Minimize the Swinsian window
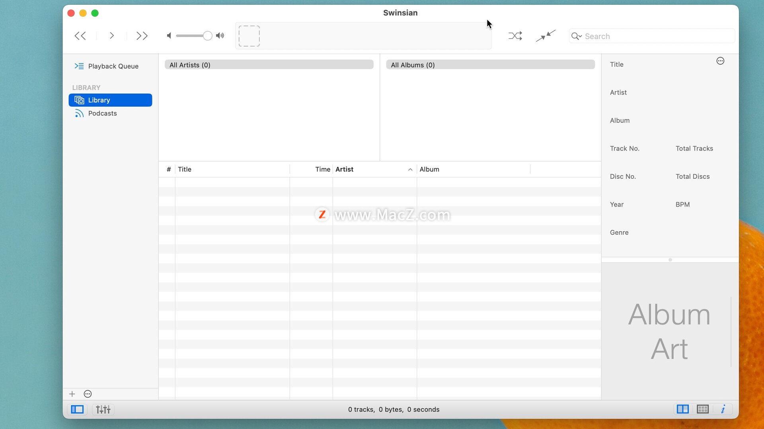This screenshot has height=429, width=764. [83, 13]
